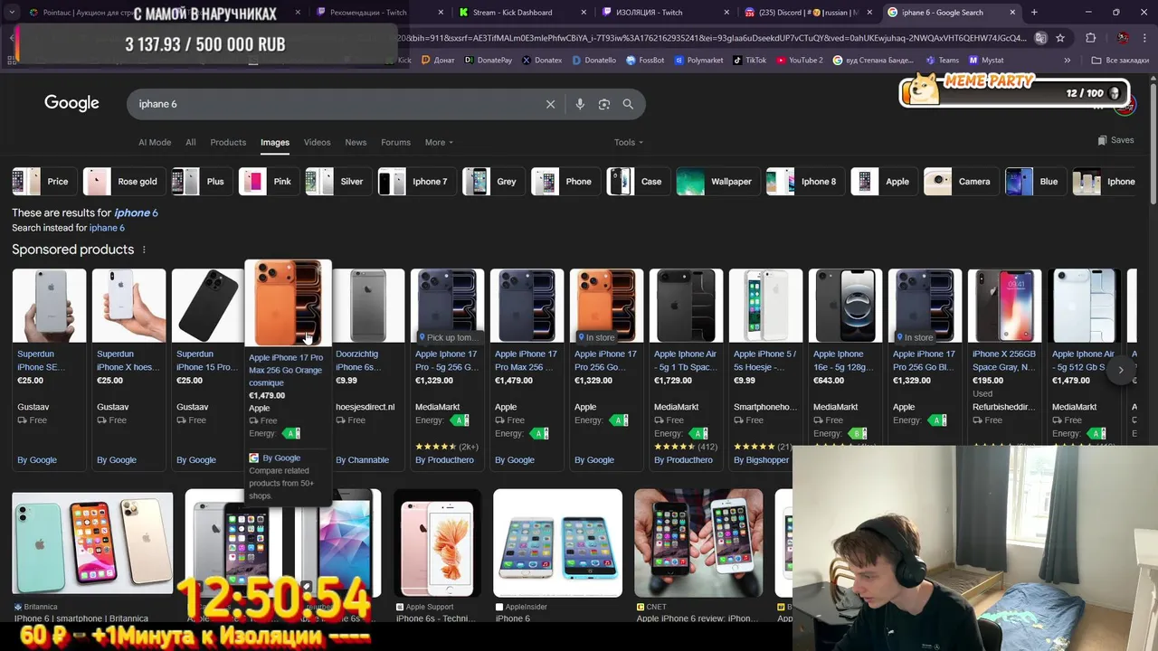Filter images by Case chip
Image resolution: width=1158 pixels, height=651 pixels.
[x=638, y=182]
